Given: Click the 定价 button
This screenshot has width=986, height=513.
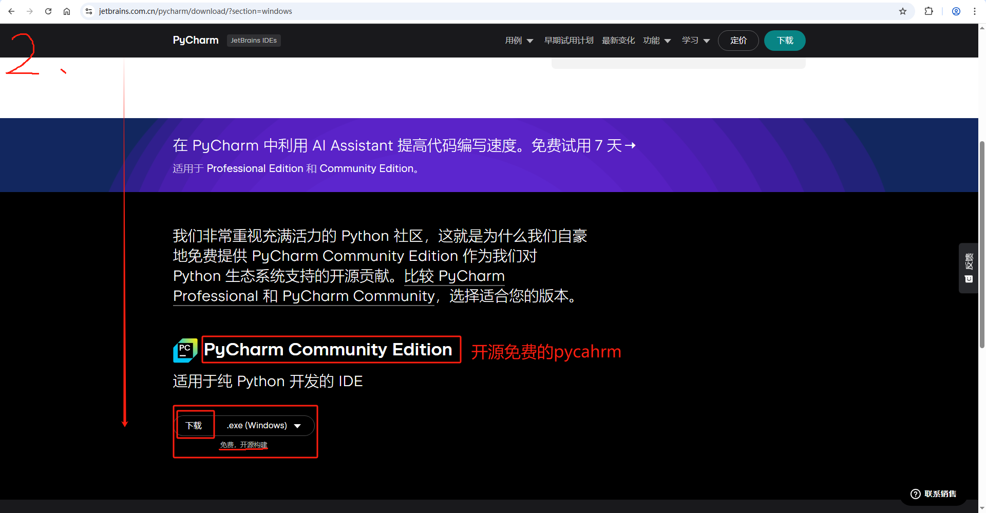Looking at the screenshot, I should coord(738,41).
